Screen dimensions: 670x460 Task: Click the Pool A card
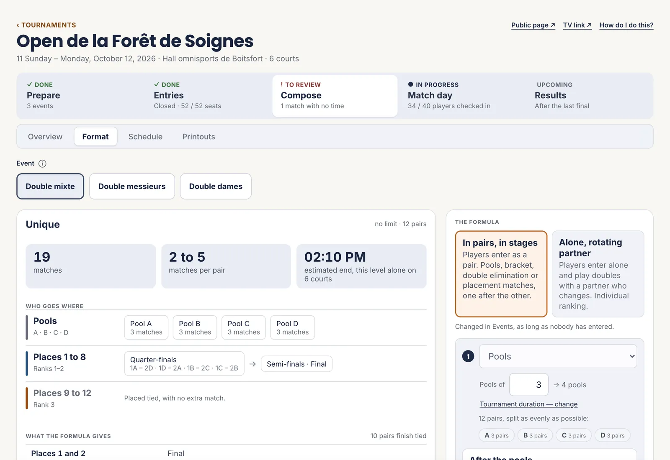[x=146, y=327]
